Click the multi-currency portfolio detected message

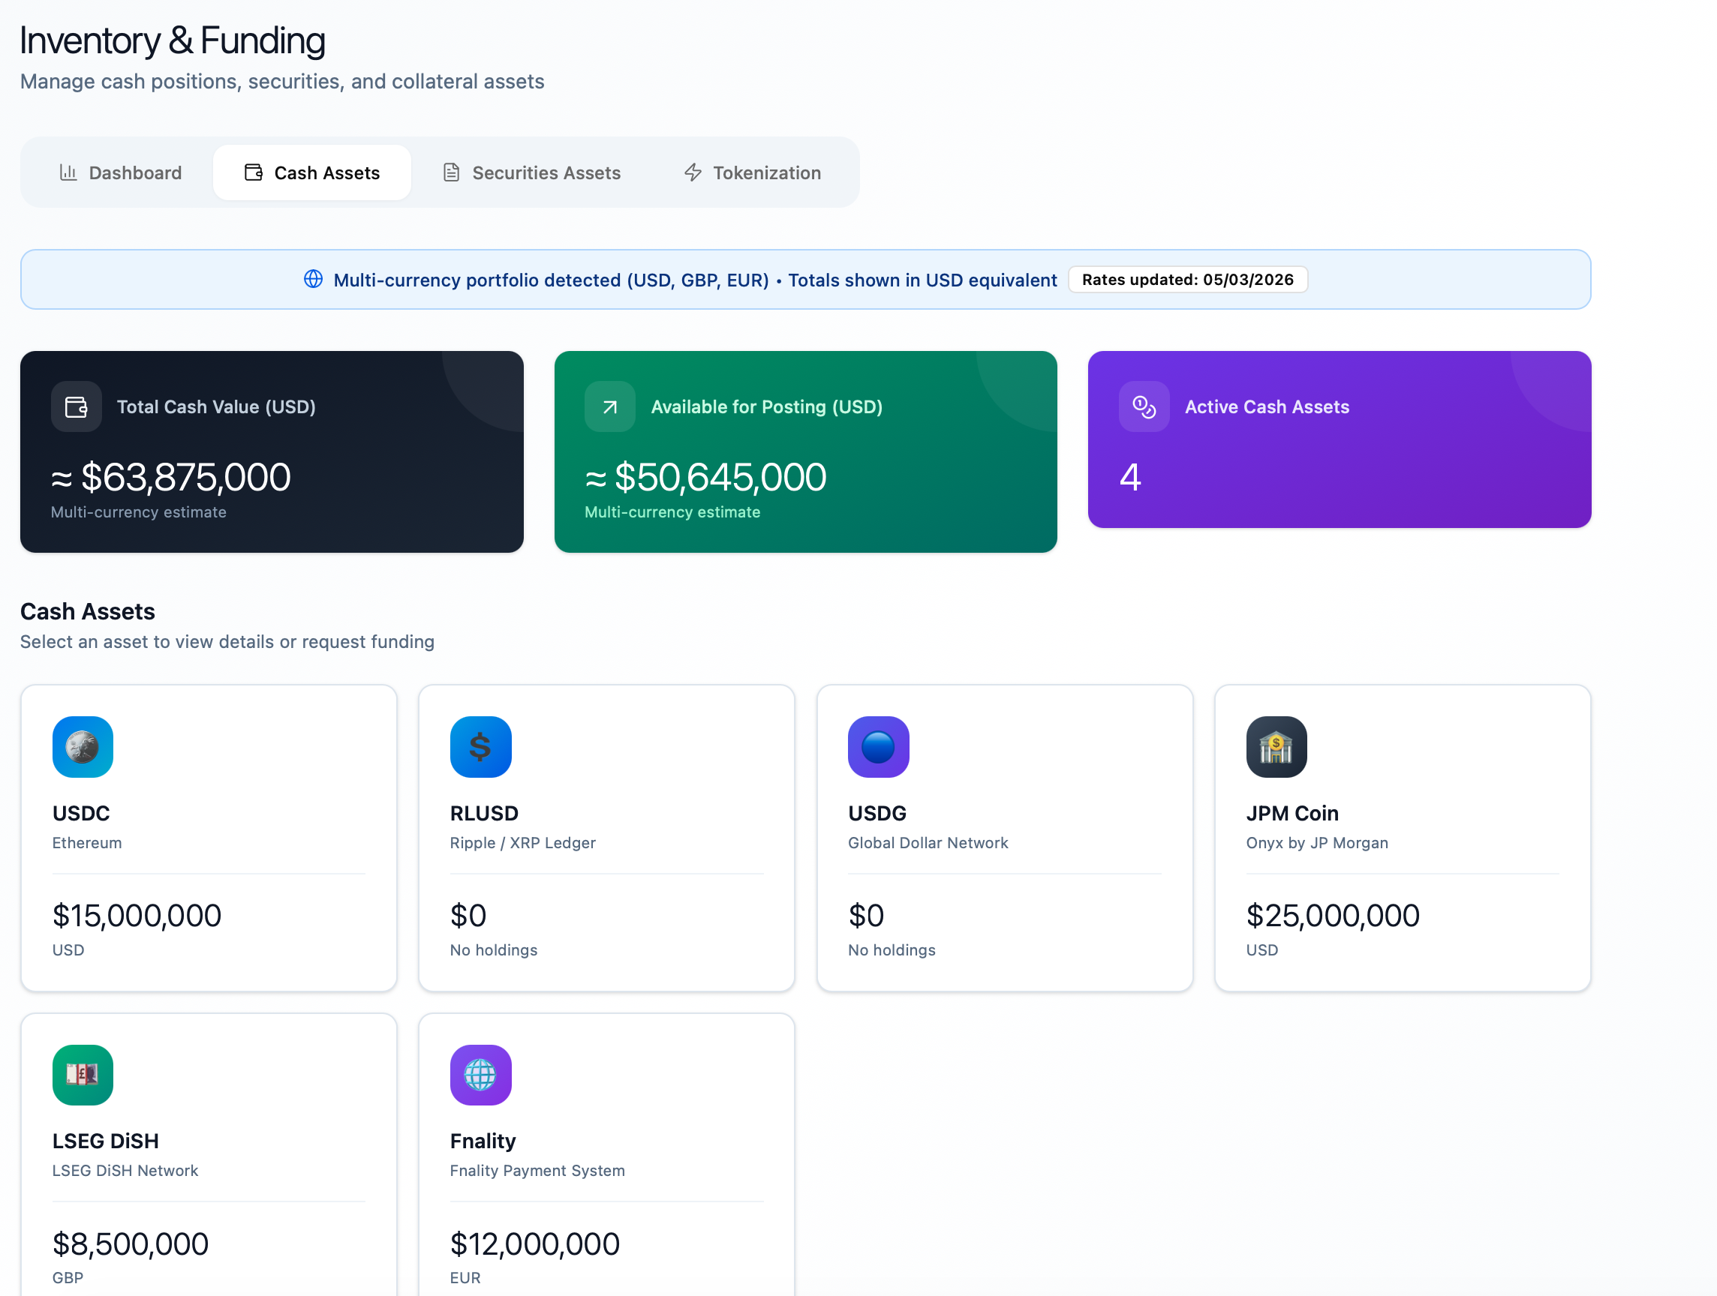tap(696, 280)
